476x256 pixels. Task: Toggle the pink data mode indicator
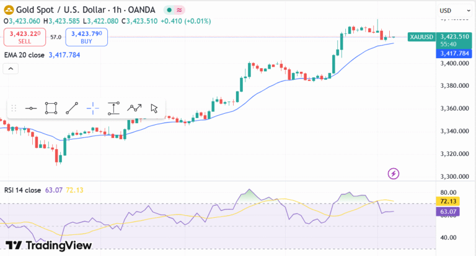(x=179, y=11)
